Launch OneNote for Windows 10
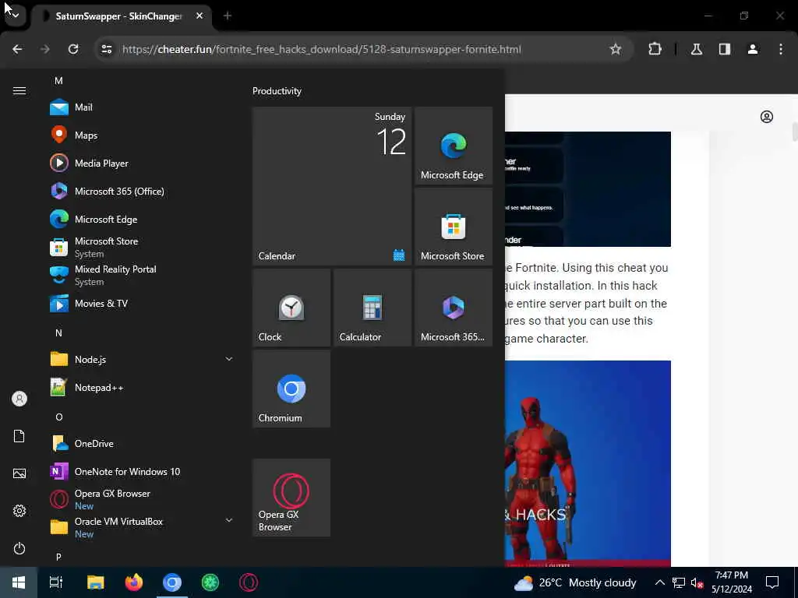 coord(142,471)
